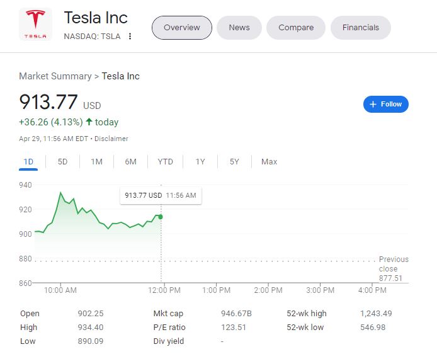Click the green data point on chart
Screen dimensions: 437x354
tap(161, 217)
